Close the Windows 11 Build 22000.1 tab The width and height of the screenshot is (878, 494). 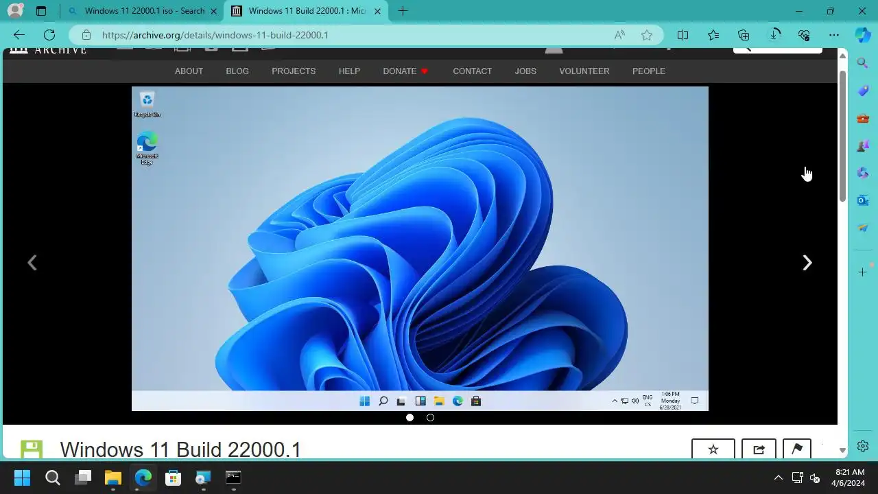point(377,11)
